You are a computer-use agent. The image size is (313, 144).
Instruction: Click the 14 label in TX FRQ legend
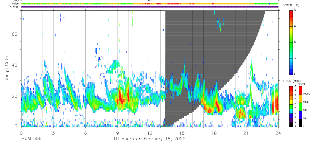(295, 104)
